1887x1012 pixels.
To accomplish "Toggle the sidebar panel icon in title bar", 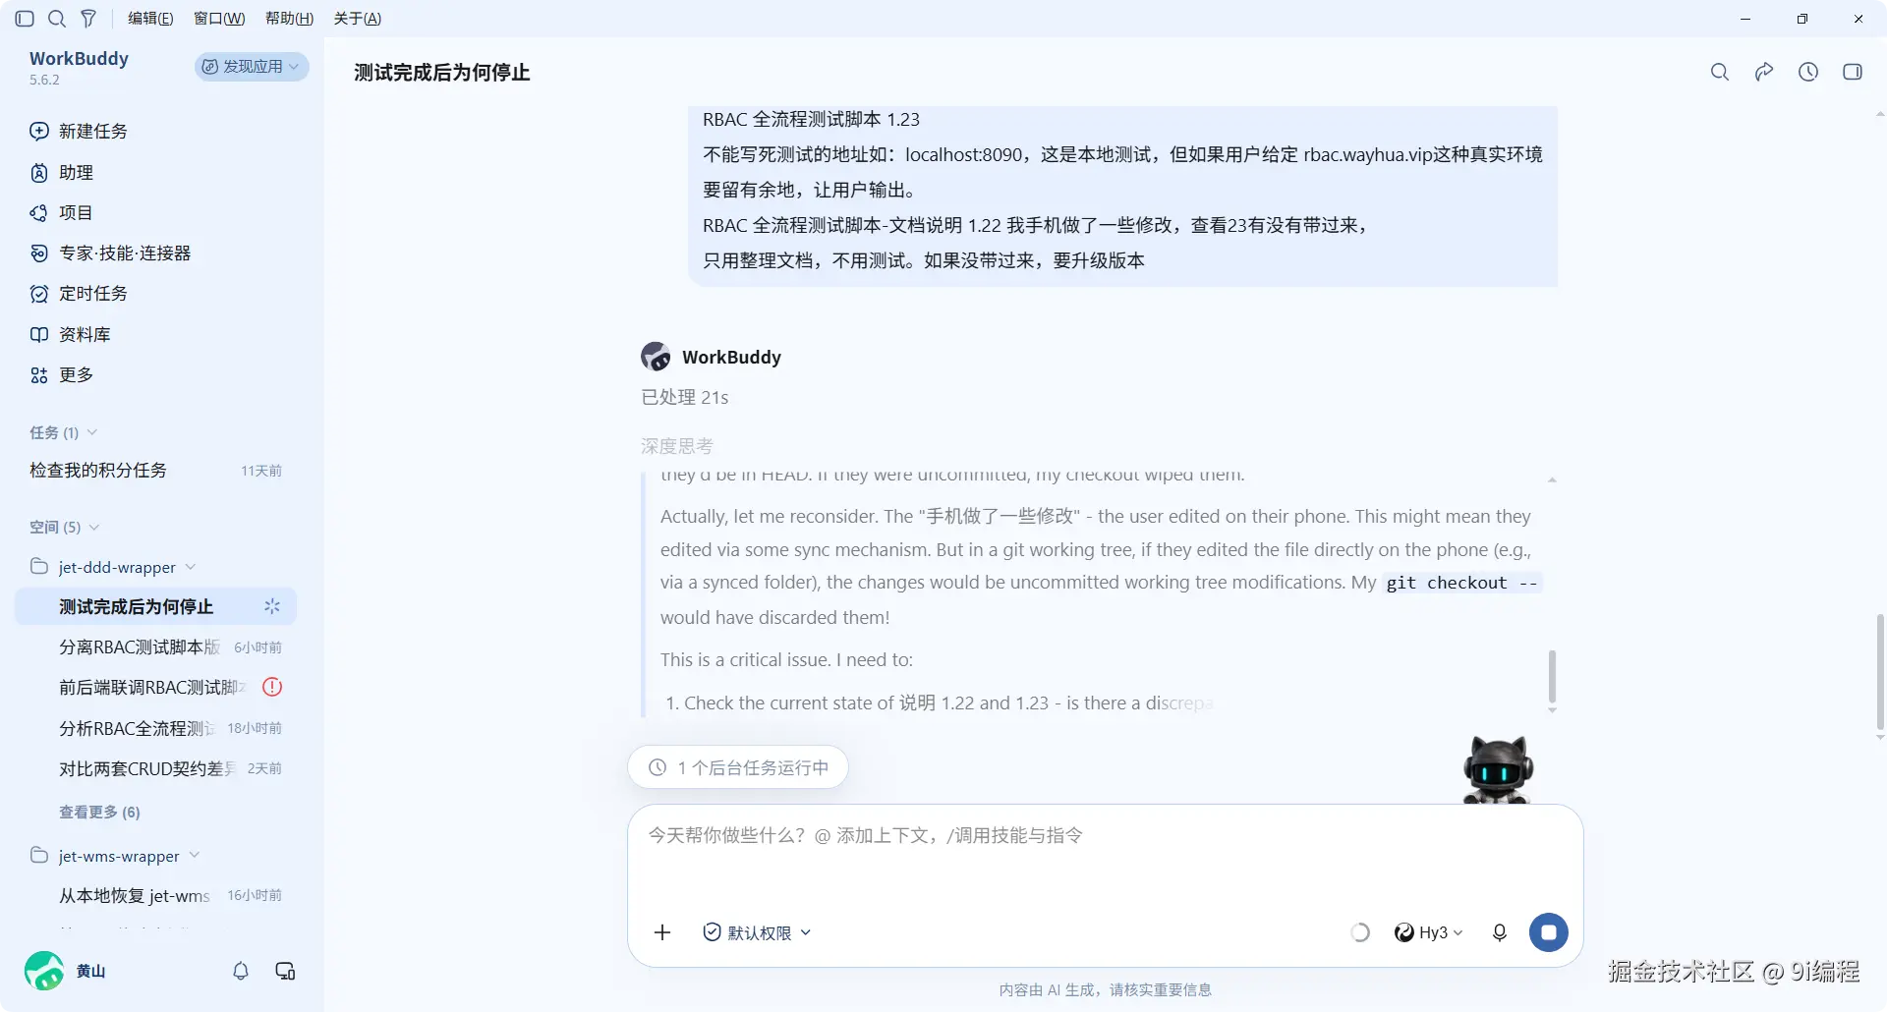I will tap(25, 19).
